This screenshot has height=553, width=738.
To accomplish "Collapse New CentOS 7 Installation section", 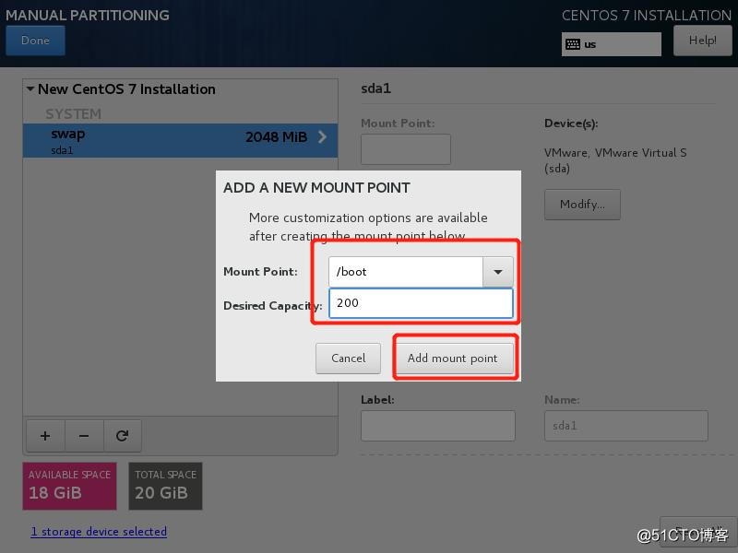I will tap(30, 88).
